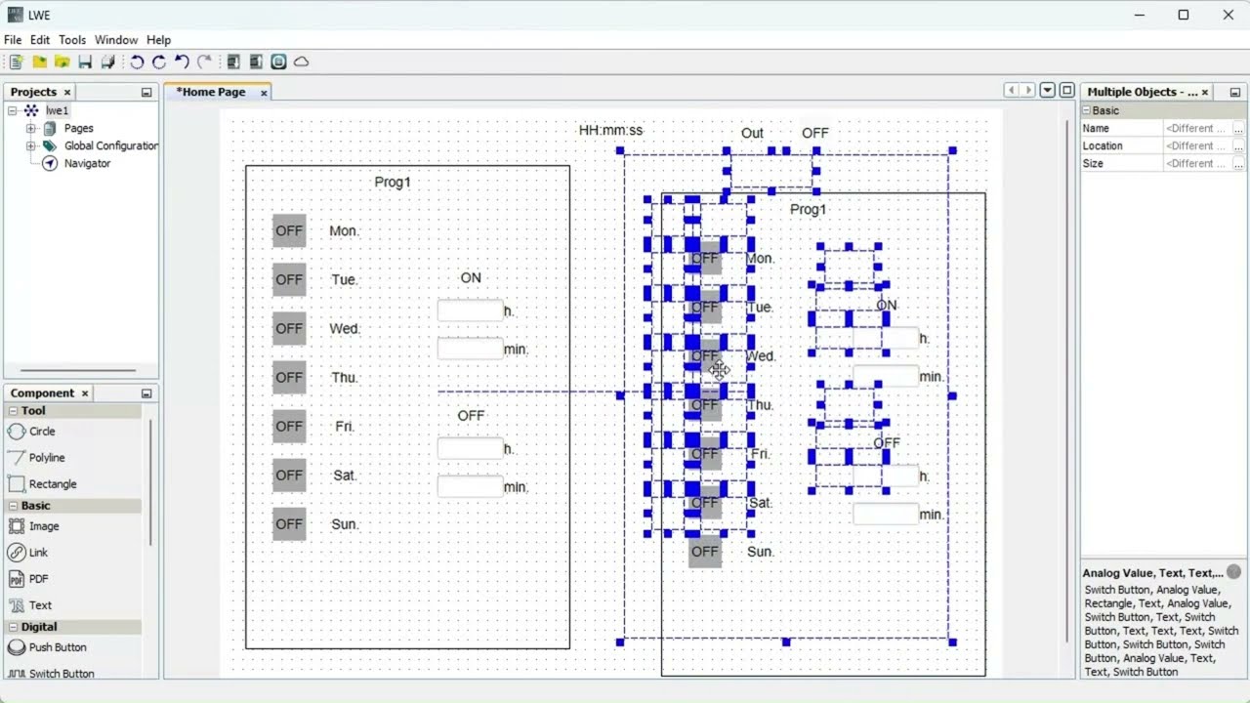Collapse the Digital component group

tap(14, 627)
